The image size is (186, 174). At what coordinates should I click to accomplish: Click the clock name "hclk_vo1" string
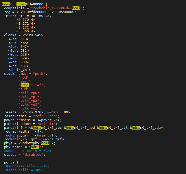point(29,108)
